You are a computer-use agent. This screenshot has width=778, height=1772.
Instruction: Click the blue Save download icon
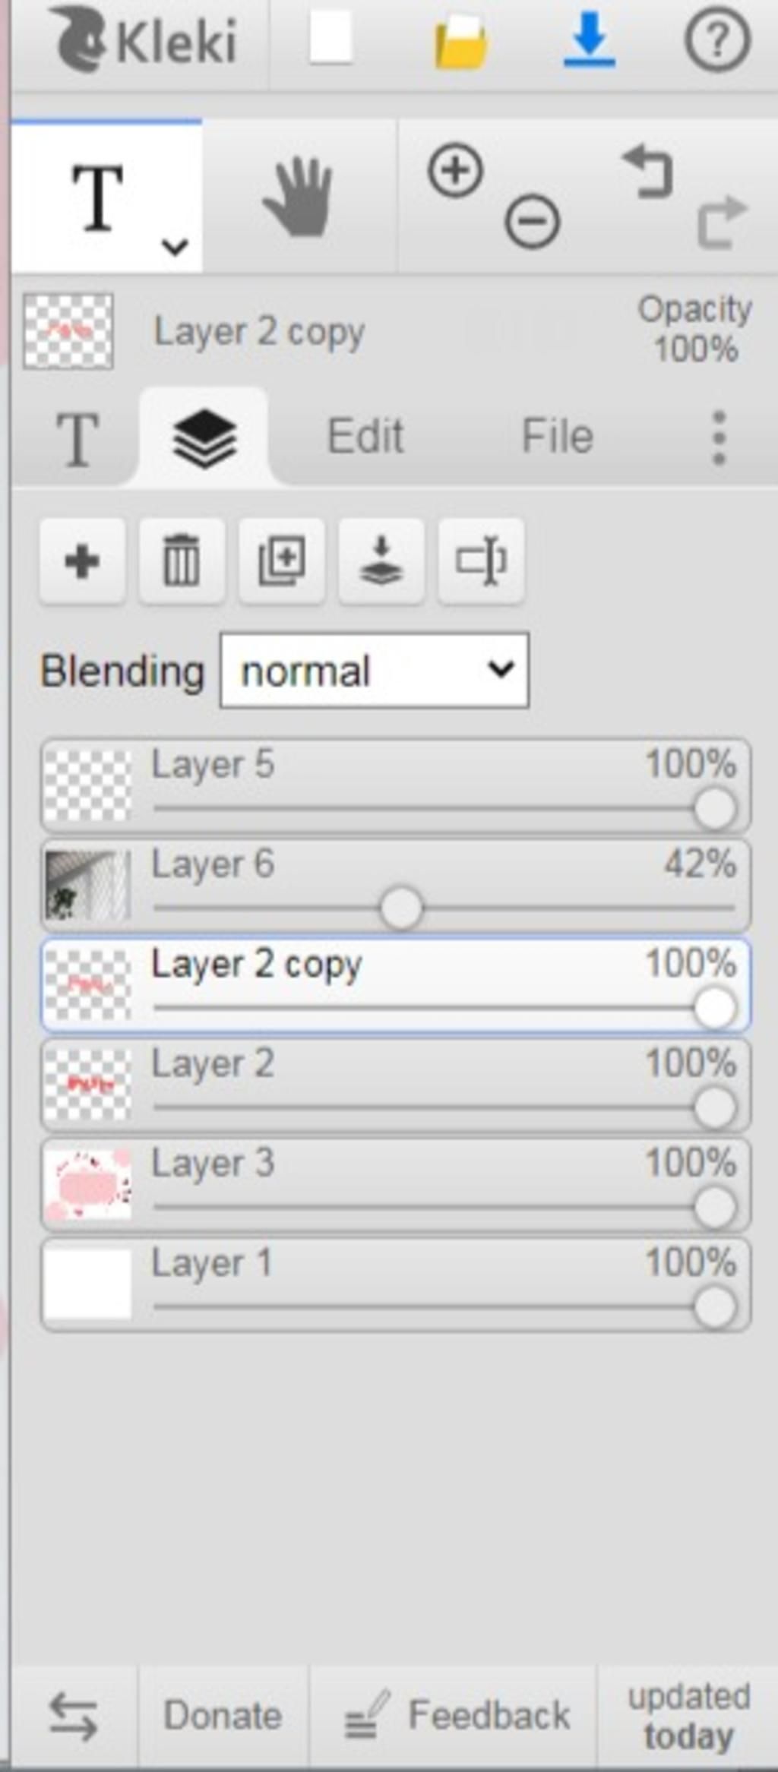click(589, 39)
